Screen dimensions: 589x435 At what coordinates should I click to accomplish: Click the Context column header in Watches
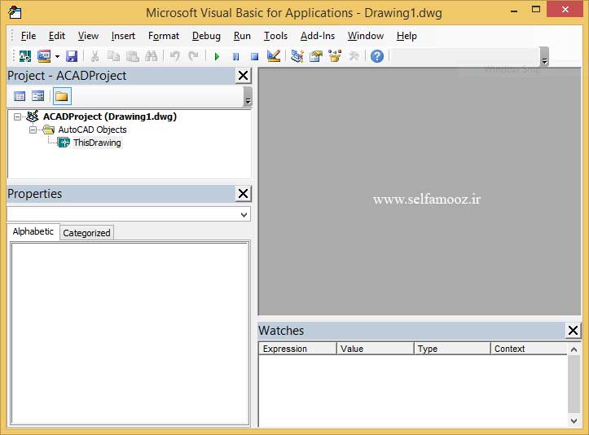[x=529, y=349]
